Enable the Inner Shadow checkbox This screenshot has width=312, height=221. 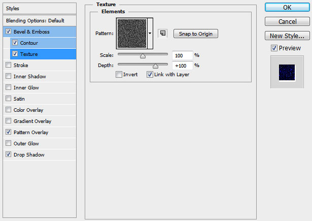8,76
